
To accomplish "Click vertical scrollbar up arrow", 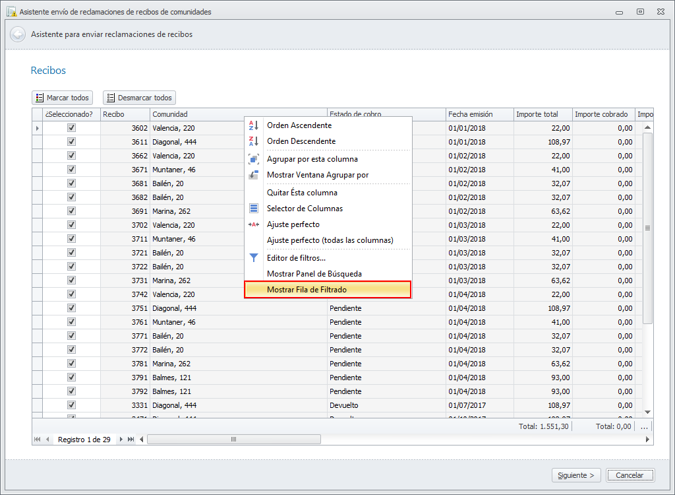I will coord(647,127).
